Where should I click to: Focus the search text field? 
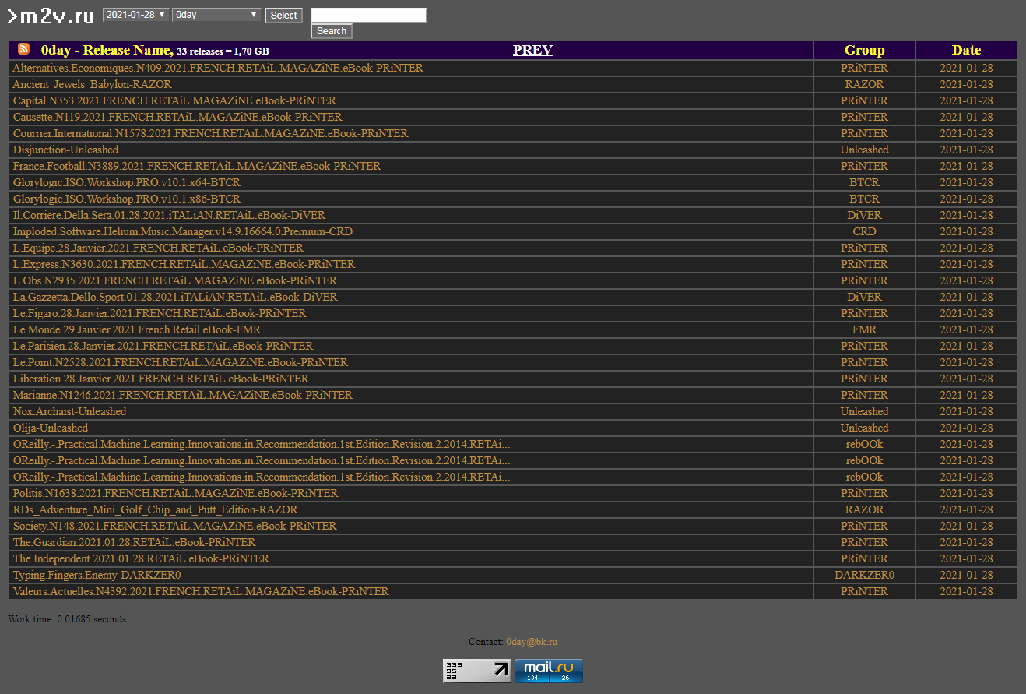(x=369, y=15)
